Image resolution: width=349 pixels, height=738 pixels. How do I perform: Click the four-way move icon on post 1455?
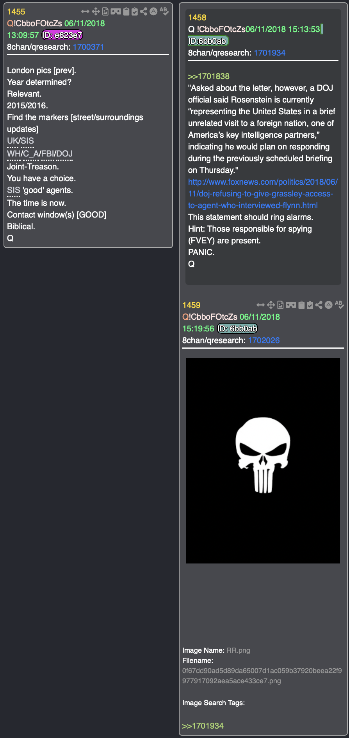click(96, 12)
